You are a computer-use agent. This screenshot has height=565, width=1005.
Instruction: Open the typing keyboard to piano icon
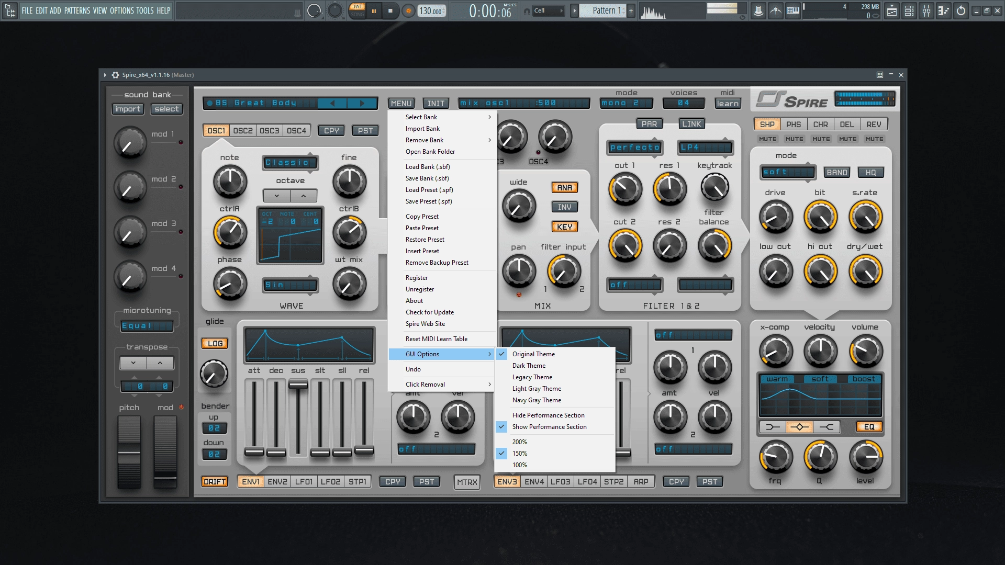point(793,10)
